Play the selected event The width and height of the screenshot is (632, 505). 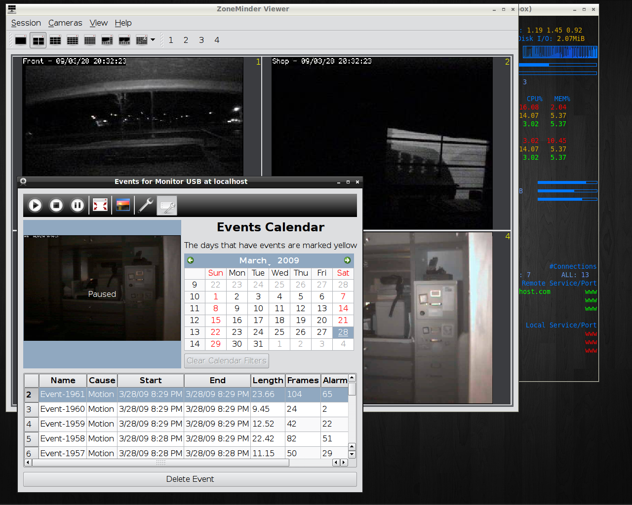tap(35, 205)
